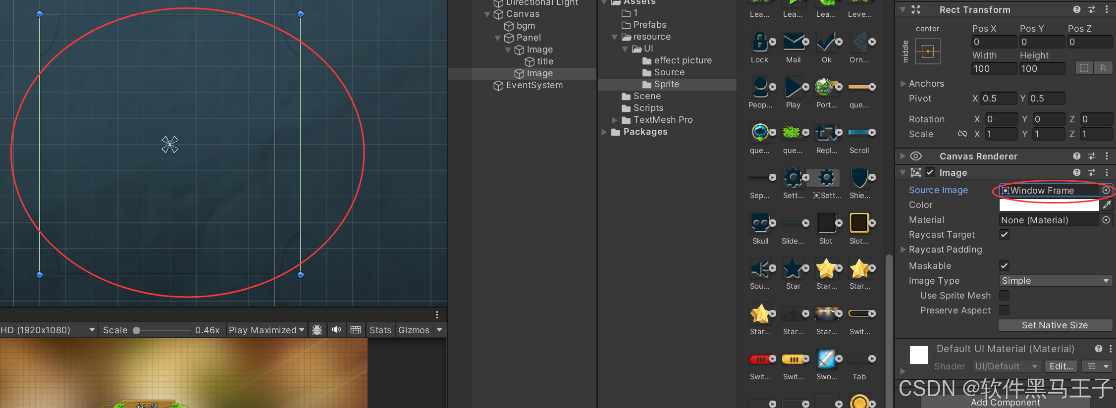1116x408 pixels.
Task: Toggle Image component enabled checkbox
Action: pos(930,172)
